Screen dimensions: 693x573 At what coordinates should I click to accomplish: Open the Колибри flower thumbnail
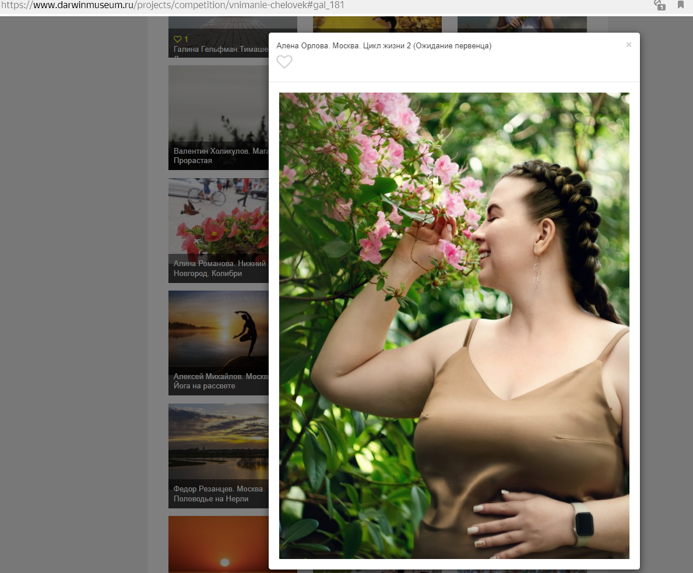[x=218, y=215]
